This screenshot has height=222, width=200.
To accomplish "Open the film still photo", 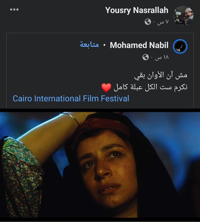I will (x=100, y=165).
